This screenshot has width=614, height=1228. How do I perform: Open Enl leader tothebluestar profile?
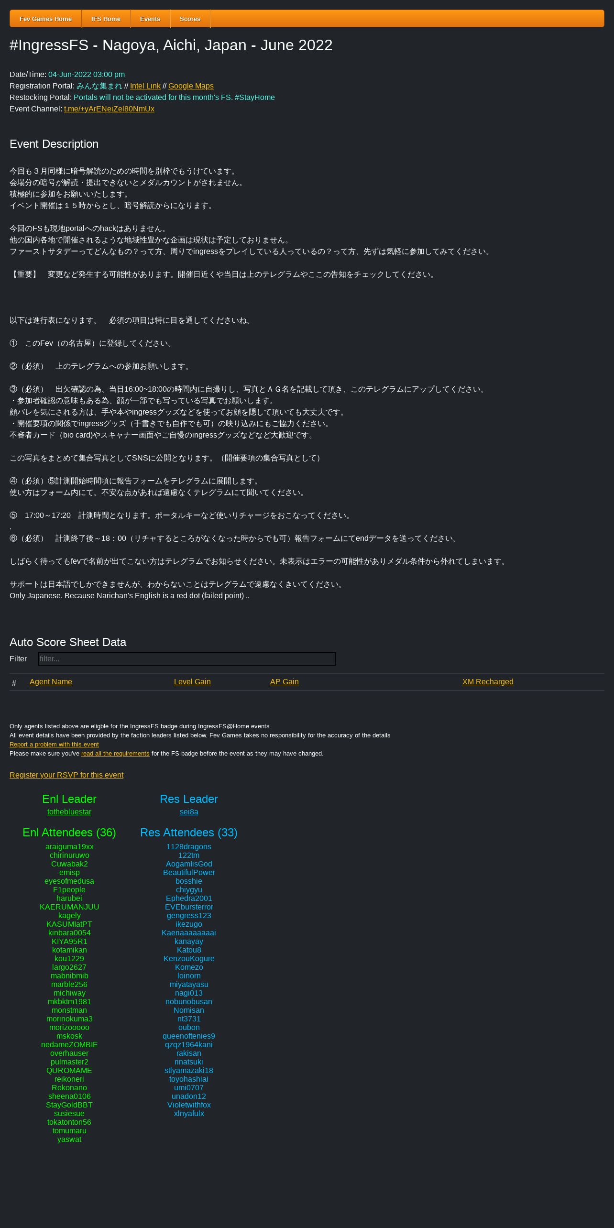click(69, 812)
